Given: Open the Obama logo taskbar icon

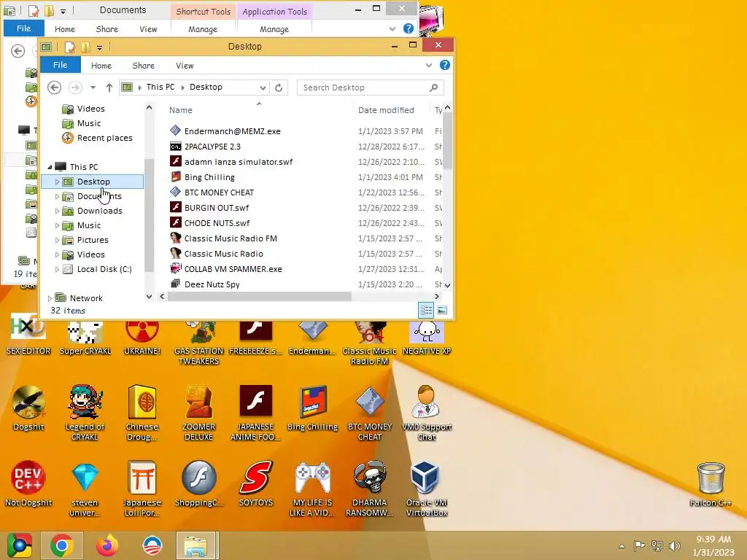Looking at the screenshot, I should (x=152, y=545).
